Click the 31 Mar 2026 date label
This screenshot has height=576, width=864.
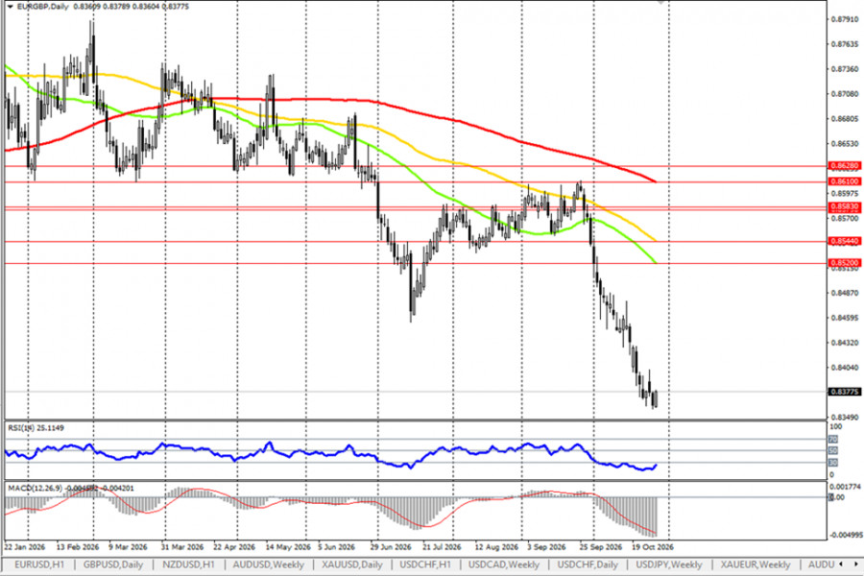point(181,547)
